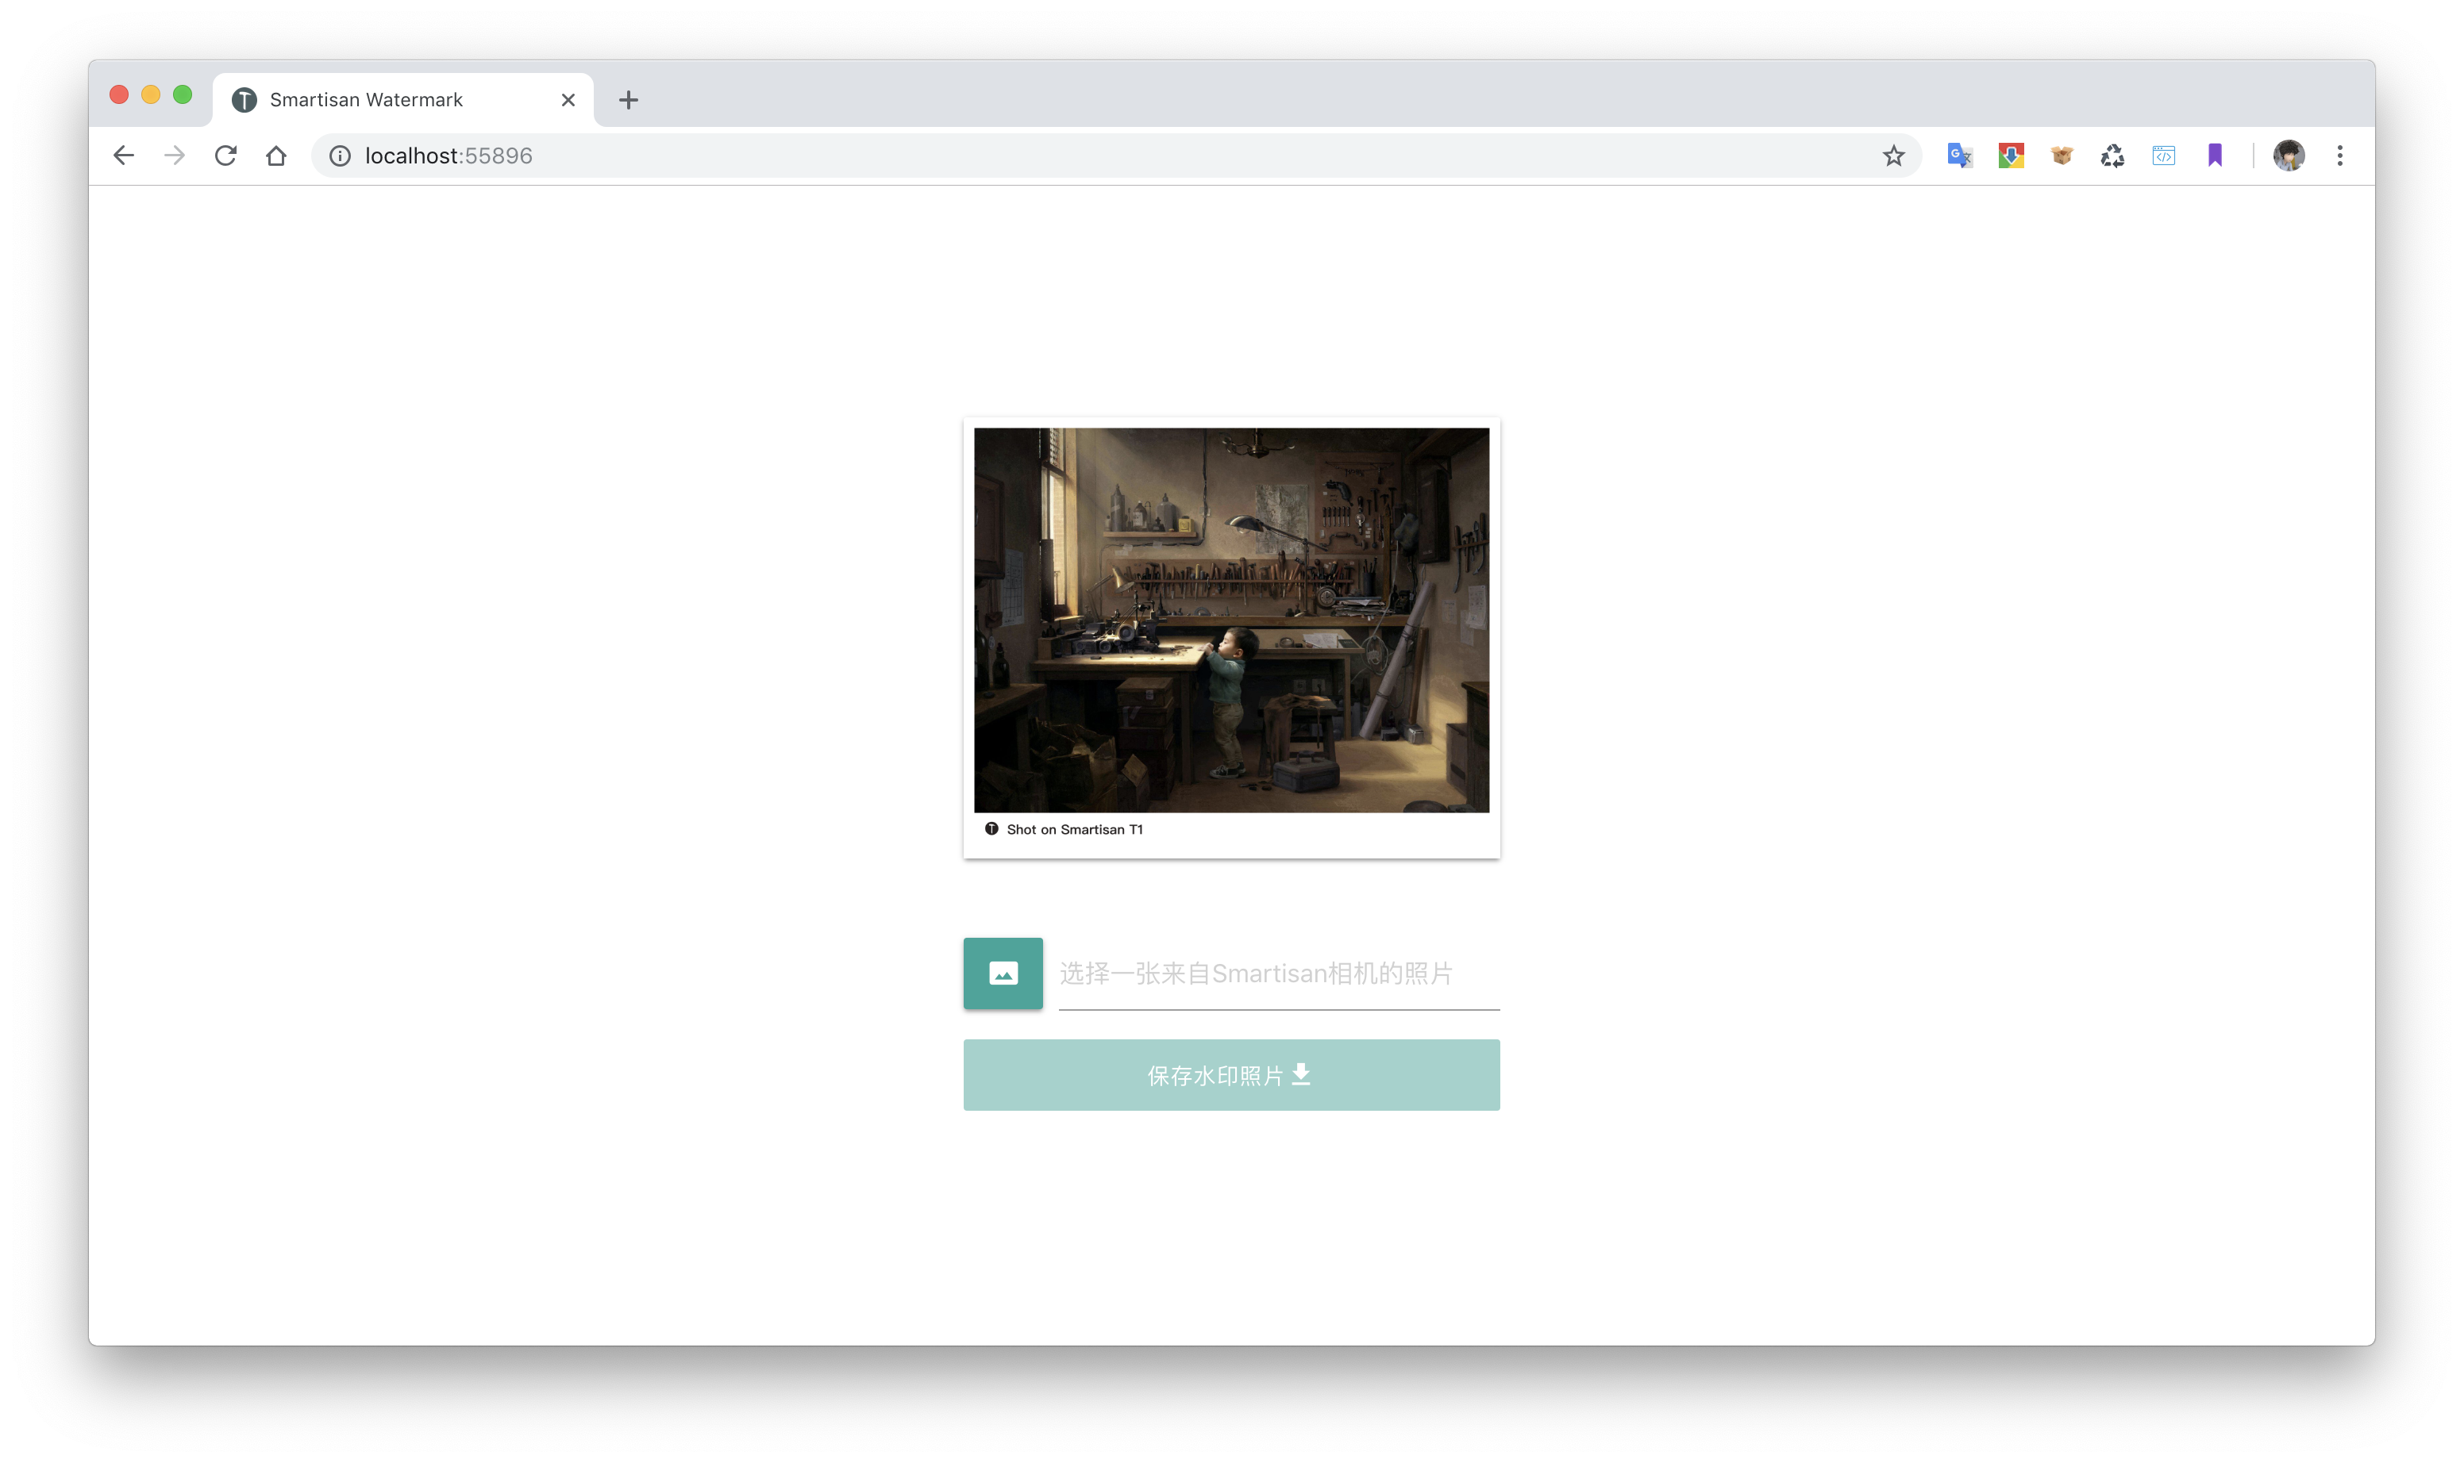Open the code window extension

point(2163,156)
